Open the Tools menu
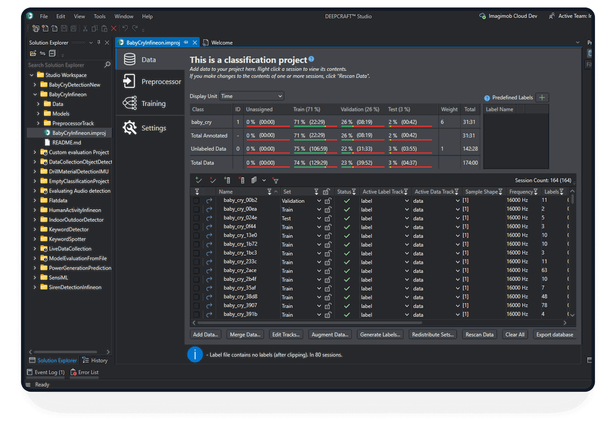The height and width of the screenshot is (435, 616). tap(99, 17)
